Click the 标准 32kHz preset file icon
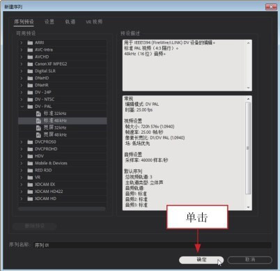The width and height of the screenshot is (280, 271). click(38, 114)
